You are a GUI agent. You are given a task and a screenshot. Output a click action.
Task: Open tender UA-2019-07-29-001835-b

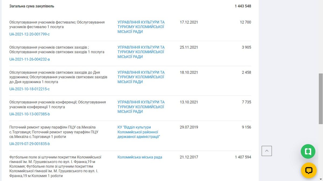coord(30,144)
